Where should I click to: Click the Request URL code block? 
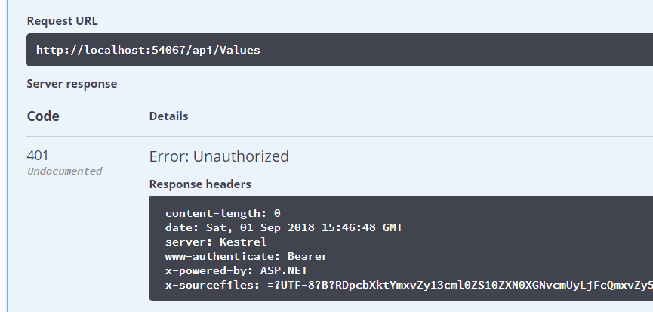(x=340, y=50)
